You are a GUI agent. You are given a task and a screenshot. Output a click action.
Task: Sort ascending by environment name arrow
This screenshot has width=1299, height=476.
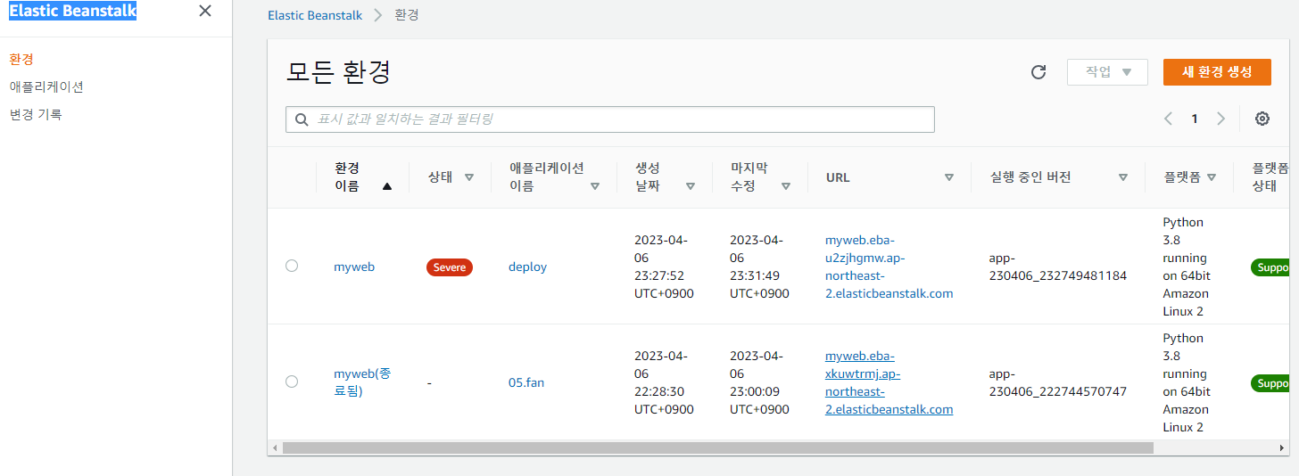click(387, 186)
